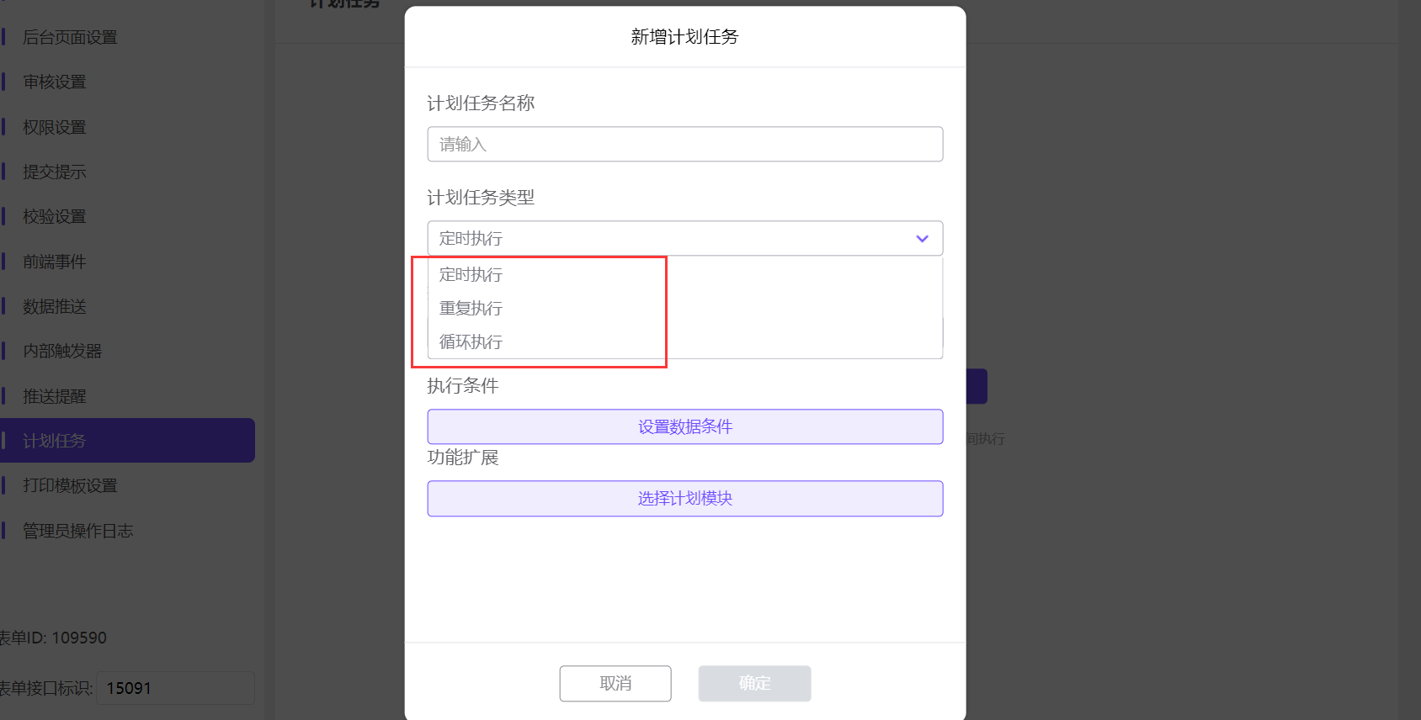Open 后台页面设置 in the sidebar
This screenshot has height=720, width=1421.
70,38
